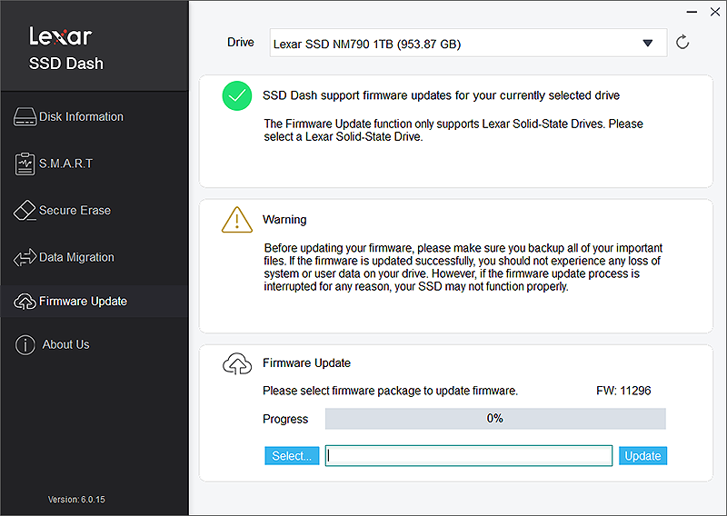The height and width of the screenshot is (516, 727).
Task: Click the Data Migration arrows icon
Action: point(25,258)
